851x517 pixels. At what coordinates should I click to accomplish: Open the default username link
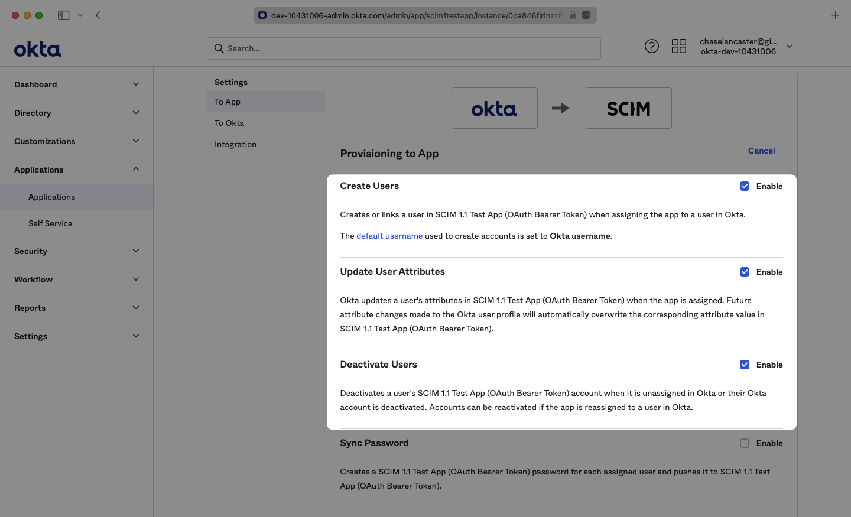click(x=389, y=236)
